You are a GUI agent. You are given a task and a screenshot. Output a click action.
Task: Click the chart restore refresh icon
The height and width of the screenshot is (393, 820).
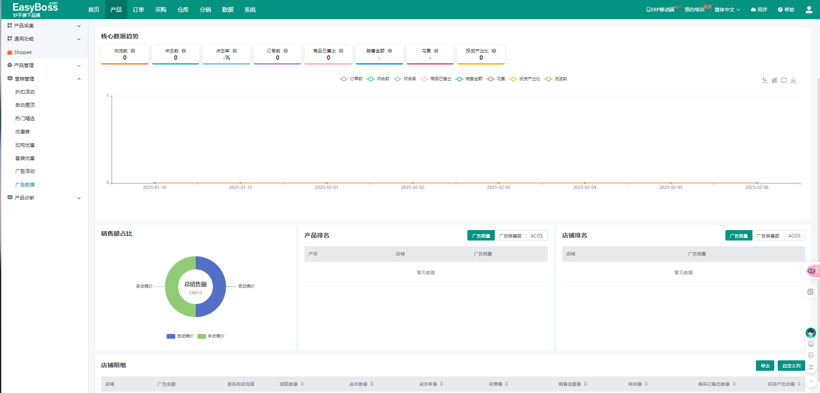click(784, 80)
